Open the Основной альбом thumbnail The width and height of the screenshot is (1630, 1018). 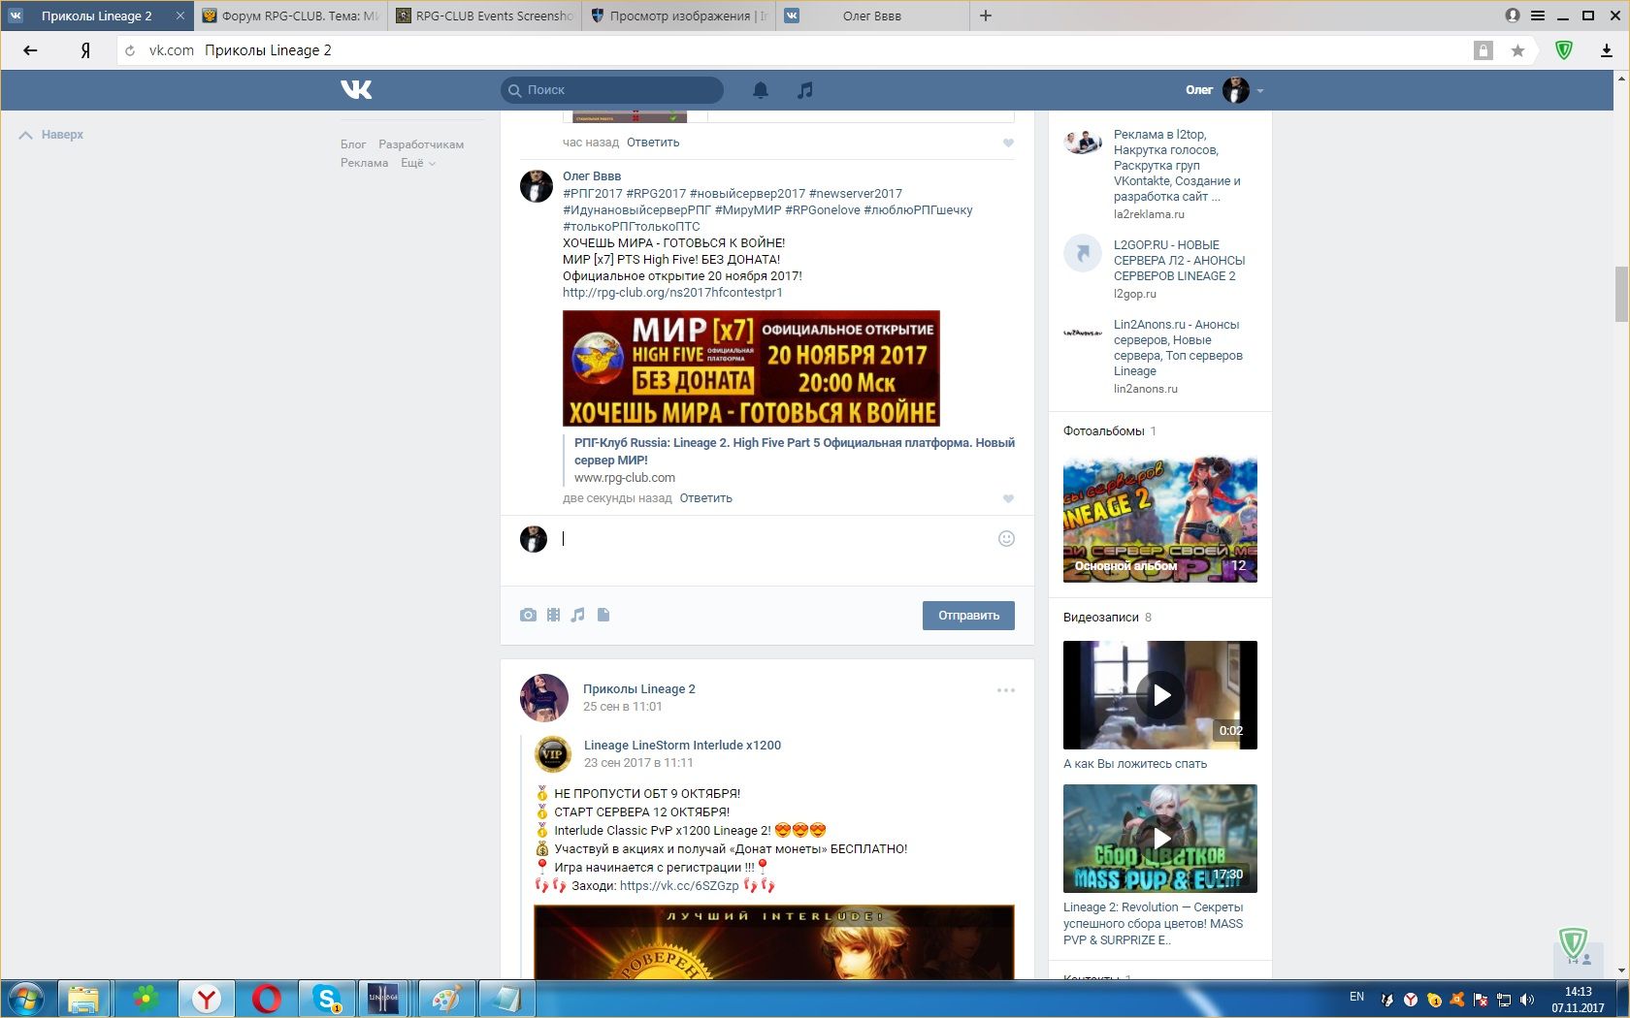click(x=1160, y=520)
